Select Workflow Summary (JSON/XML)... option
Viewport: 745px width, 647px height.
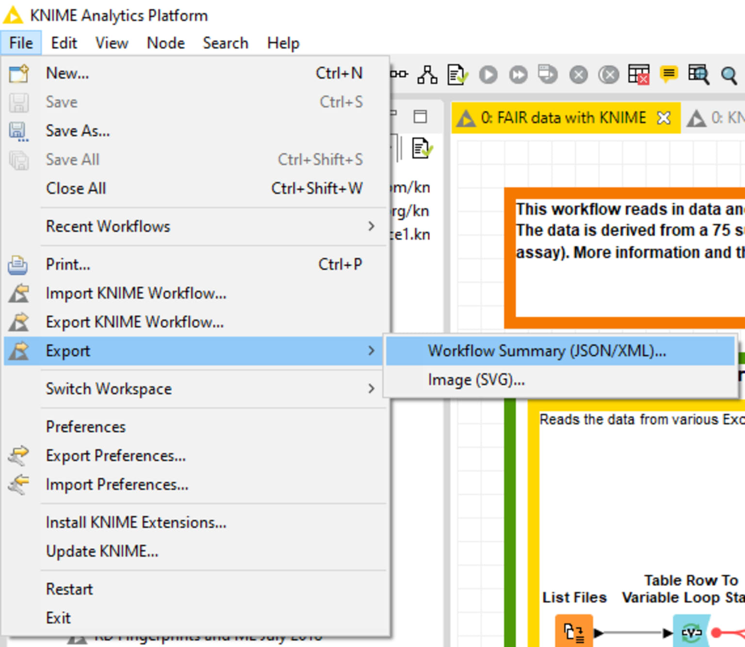(560, 351)
